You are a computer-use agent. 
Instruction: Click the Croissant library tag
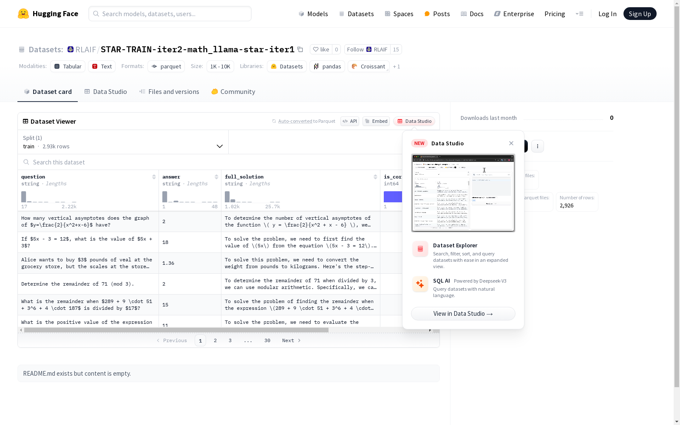368,66
